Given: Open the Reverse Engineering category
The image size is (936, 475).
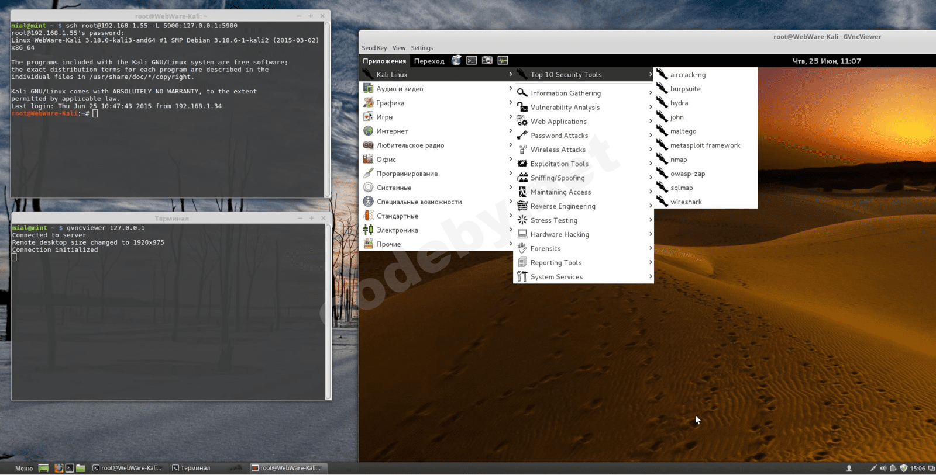Looking at the screenshot, I should (x=584, y=206).
